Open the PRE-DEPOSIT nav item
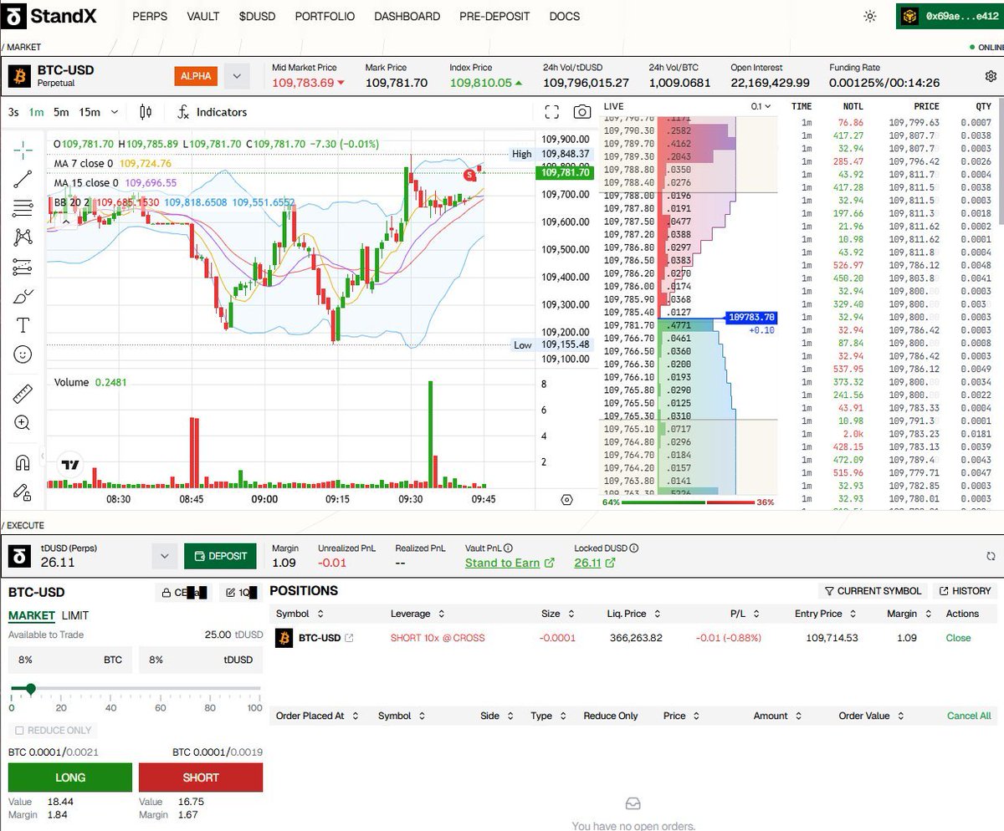1004x831 pixels. (x=494, y=16)
